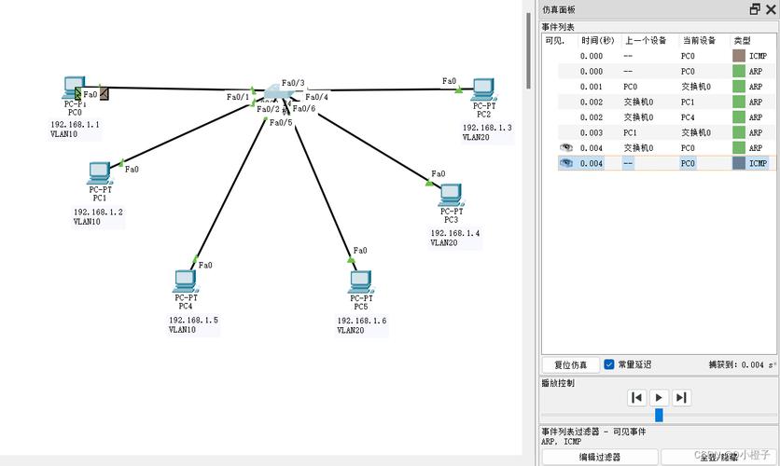Step back to the previous event
The image size is (780, 466).
636,397
